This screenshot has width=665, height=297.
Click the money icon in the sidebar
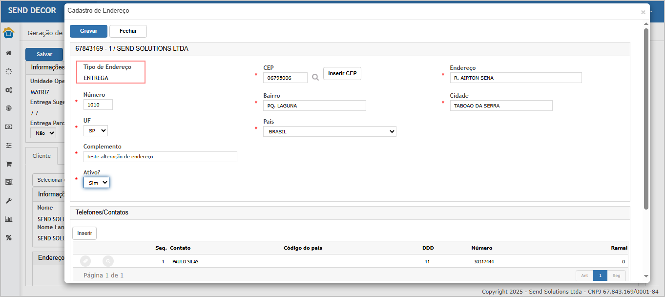8,127
